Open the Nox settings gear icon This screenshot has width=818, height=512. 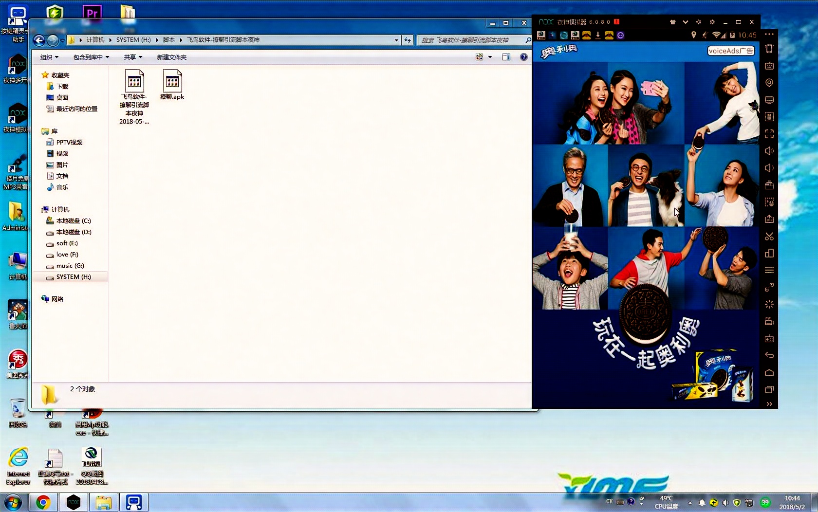click(712, 22)
